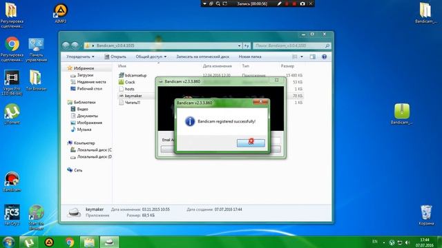This screenshot has width=442, height=248.
Task: Open the Bandicam_ folder in the top-right corner
Action: coord(425,13)
